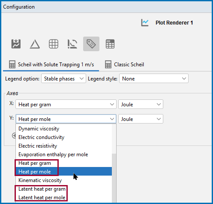Select Evaporation enthalpy per mole option
Viewport: 213px width, 204px height.
(64, 155)
